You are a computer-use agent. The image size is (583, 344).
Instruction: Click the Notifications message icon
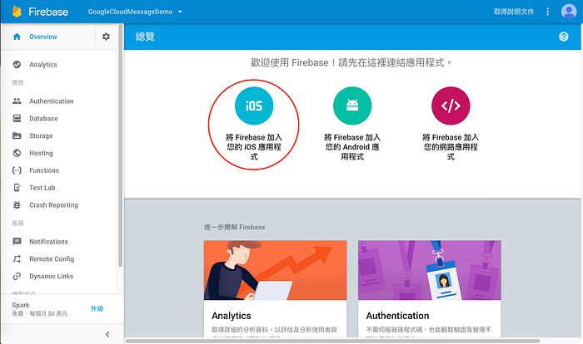click(17, 242)
